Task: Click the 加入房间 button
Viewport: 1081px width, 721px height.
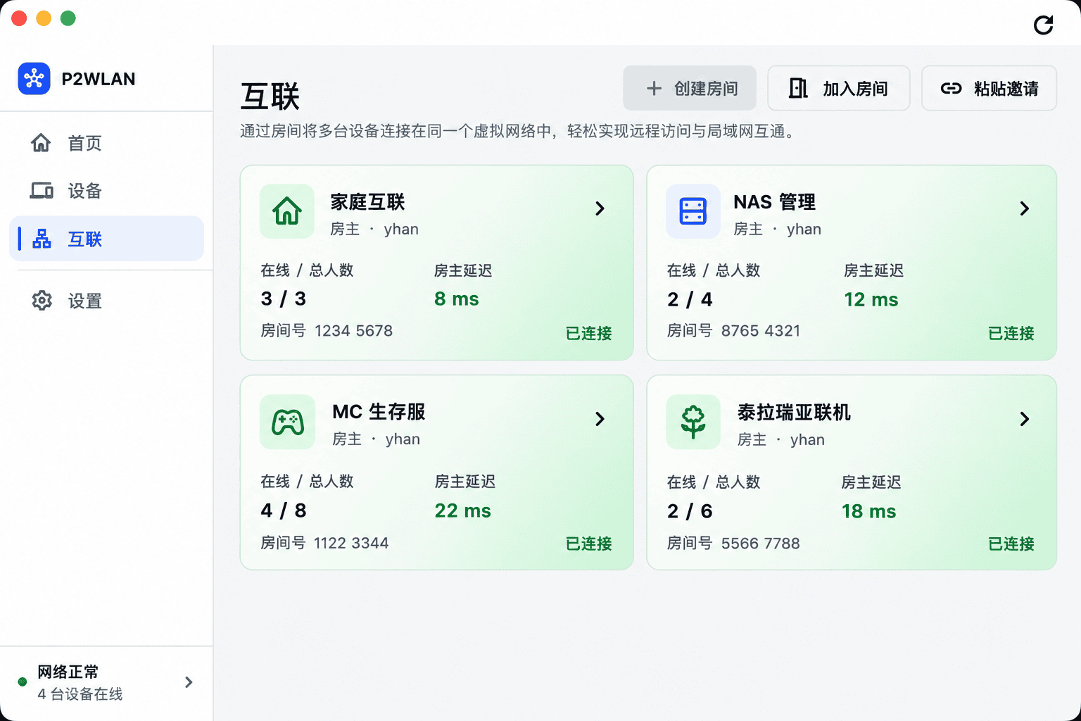Action: (839, 88)
